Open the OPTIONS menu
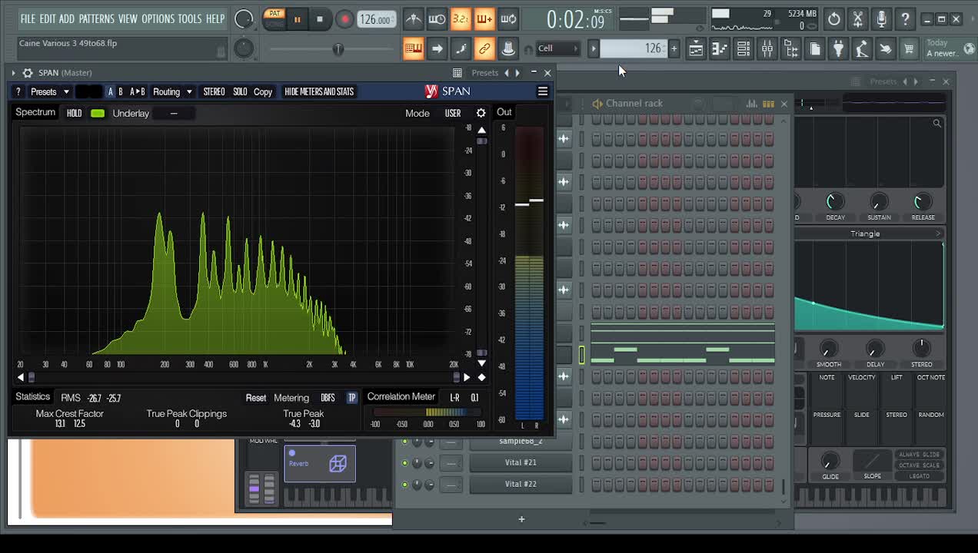This screenshot has height=553, width=978. [x=158, y=18]
